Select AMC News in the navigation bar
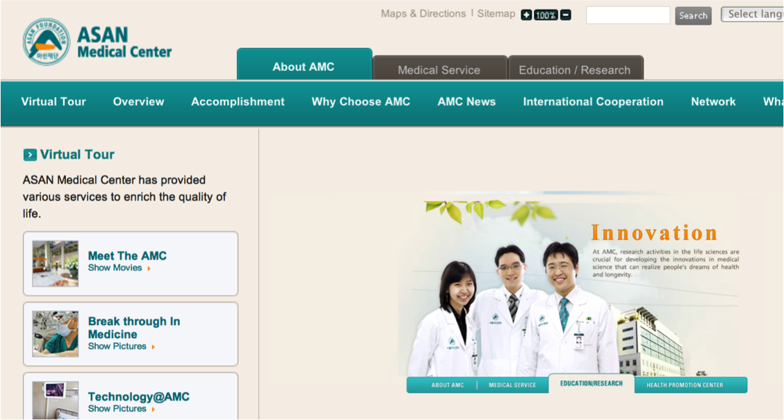 (466, 102)
